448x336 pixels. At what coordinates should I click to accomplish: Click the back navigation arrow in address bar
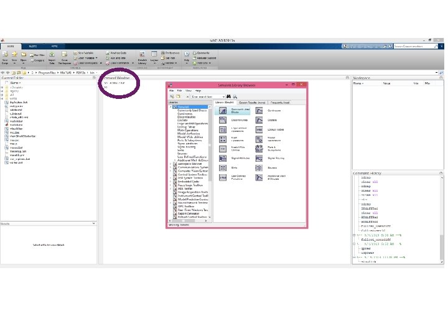tap(3, 73)
